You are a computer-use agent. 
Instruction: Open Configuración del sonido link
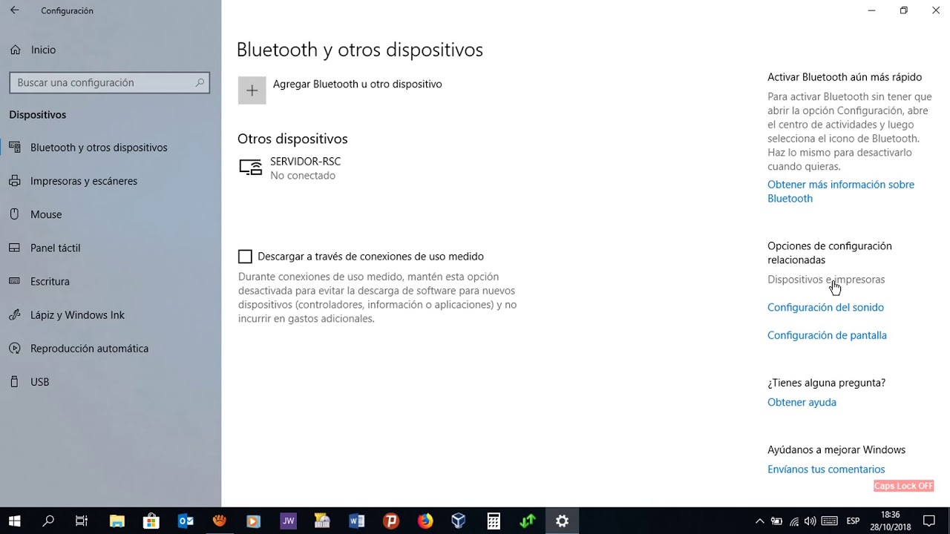coord(825,307)
